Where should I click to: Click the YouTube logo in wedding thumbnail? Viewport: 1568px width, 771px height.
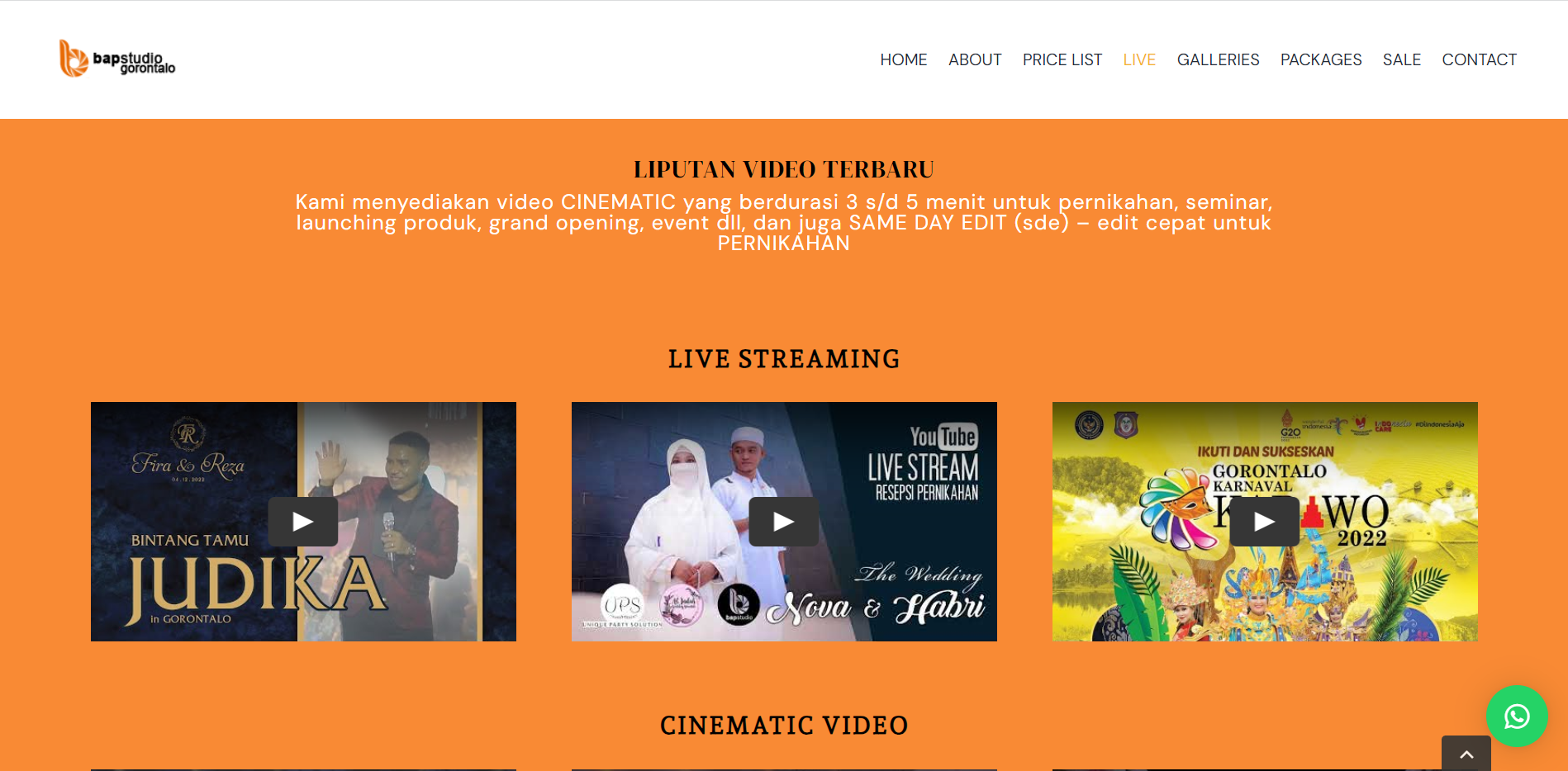click(x=943, y=436)
